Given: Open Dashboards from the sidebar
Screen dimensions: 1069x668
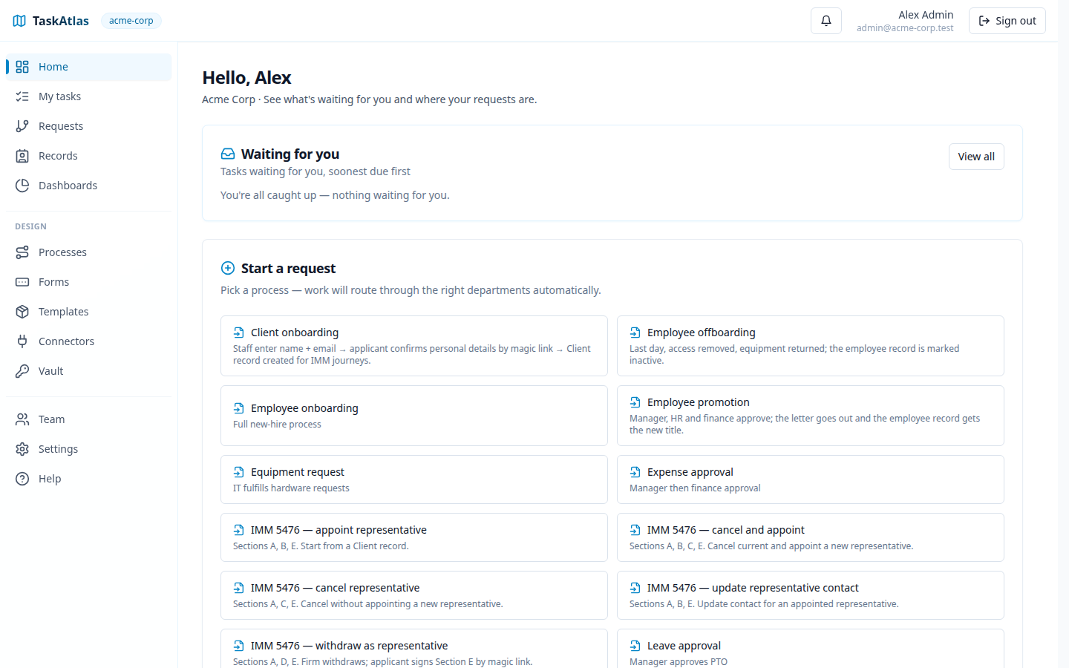Looking at the screenshot, I should pos(88,186).
